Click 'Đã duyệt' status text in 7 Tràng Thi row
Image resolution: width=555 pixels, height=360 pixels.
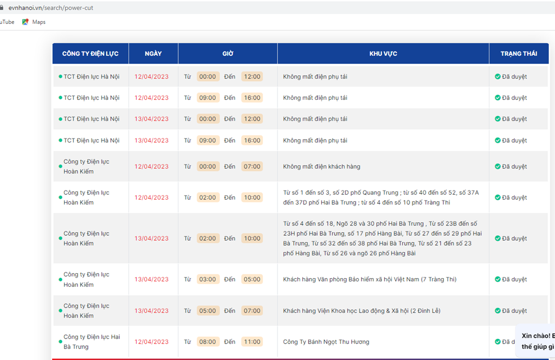514,279
